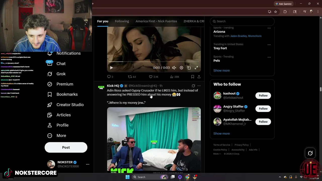Repost the post with 44 reposts
This screenshot has width=322, height=181.
pyautogui.click(x=132, y=77)
